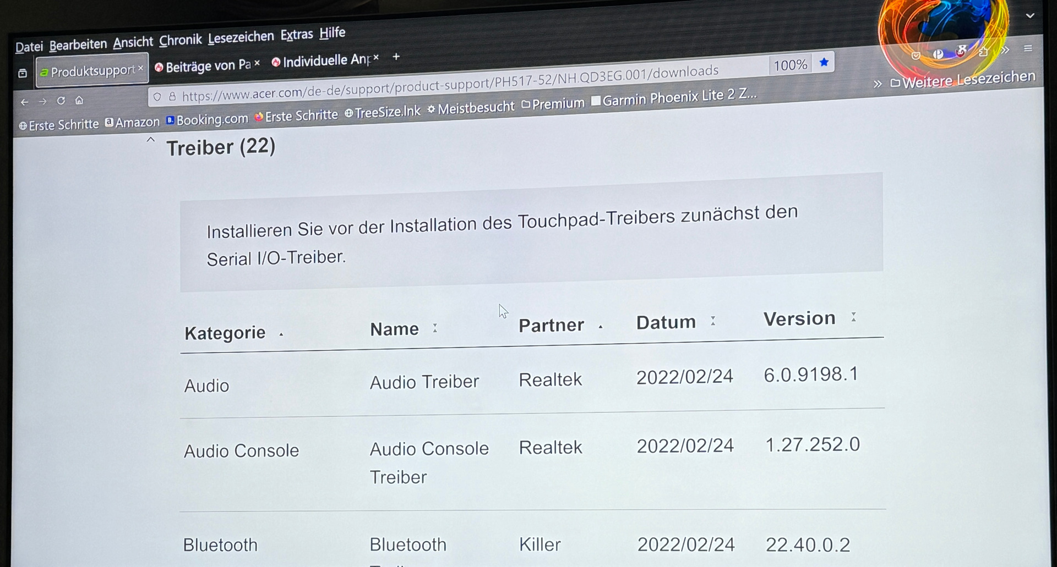
Task: Open the Pocket save icon
Action: point(916,56)
